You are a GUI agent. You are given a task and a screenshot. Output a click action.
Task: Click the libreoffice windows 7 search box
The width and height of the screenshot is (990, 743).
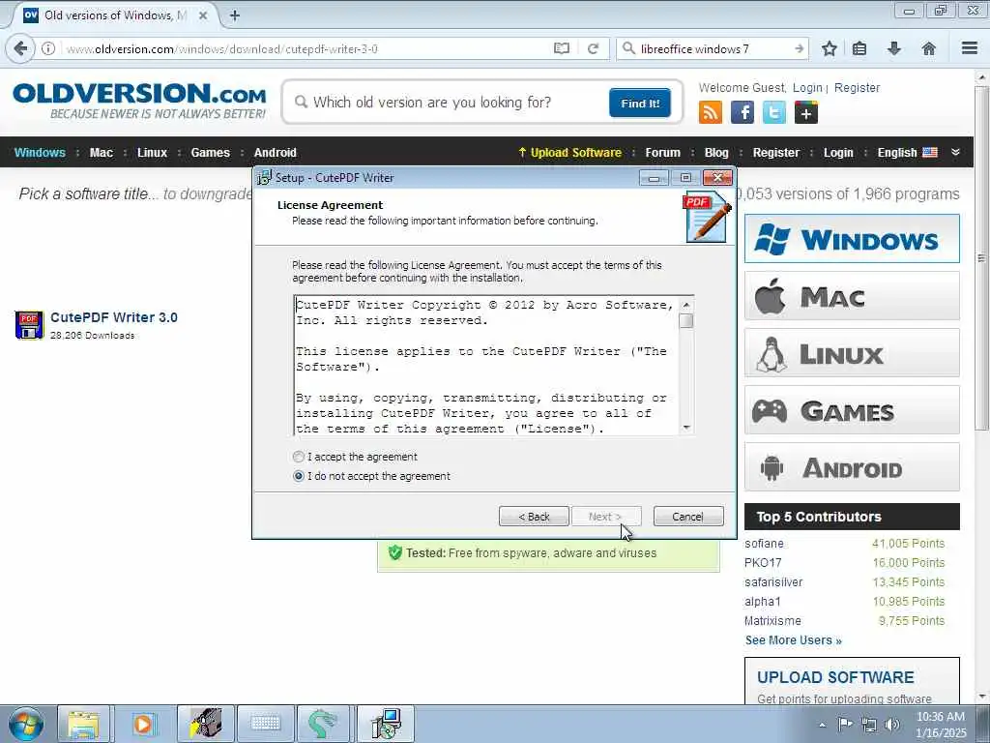711,48
